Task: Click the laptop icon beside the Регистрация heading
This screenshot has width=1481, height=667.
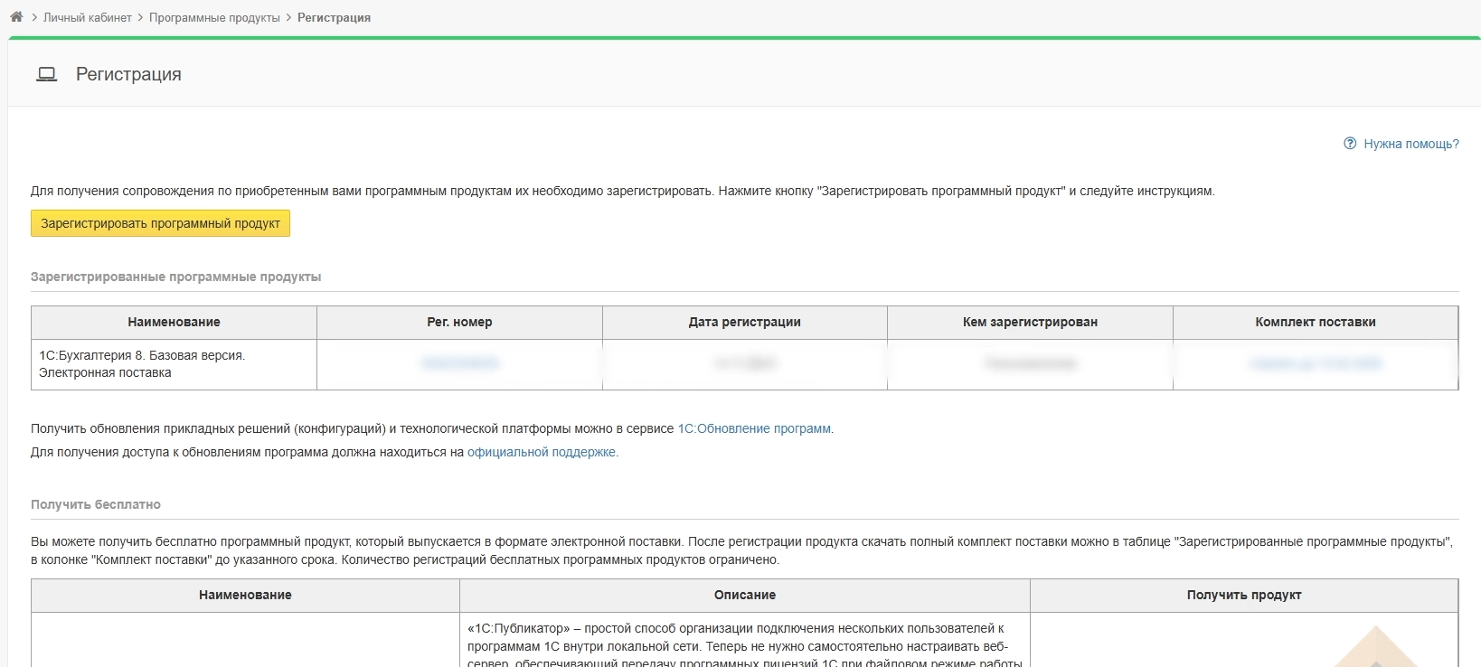Action: pos(46,74)
